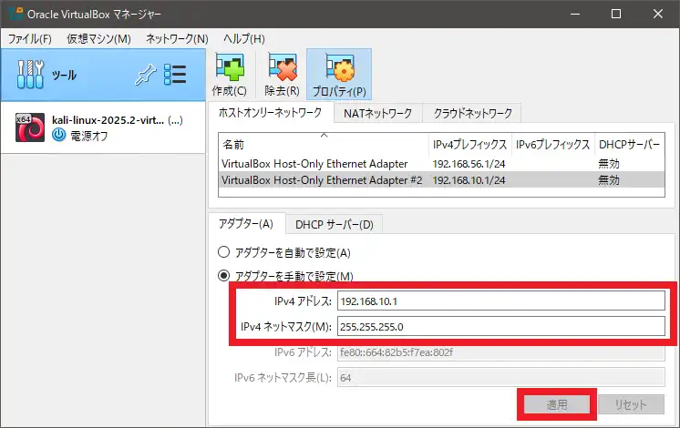Click the 適用 apply button

pos(557,404)
